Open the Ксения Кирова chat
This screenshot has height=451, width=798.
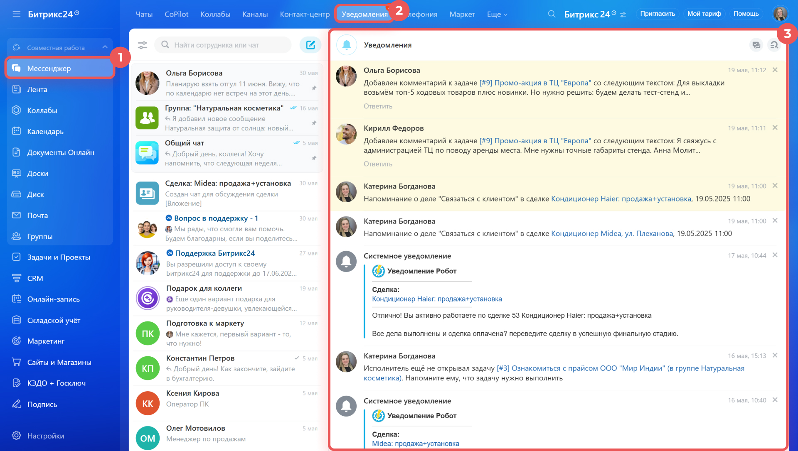click(227, 403)
